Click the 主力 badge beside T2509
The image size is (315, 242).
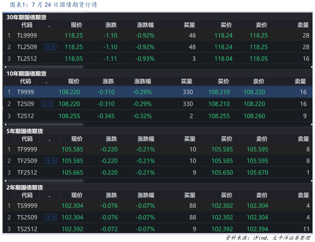[x=48, y=104]
